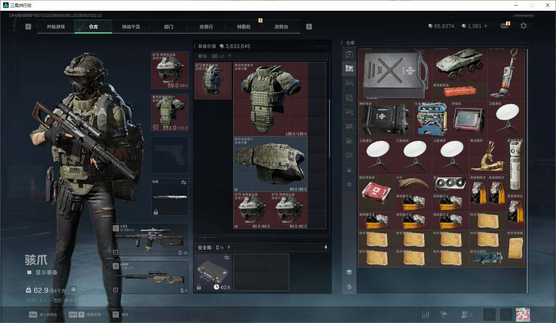The height and width of the screenshot is (323, 556).
Task: Click the 转移全部 transfer-all button
Action: click(x=85, y=314)
